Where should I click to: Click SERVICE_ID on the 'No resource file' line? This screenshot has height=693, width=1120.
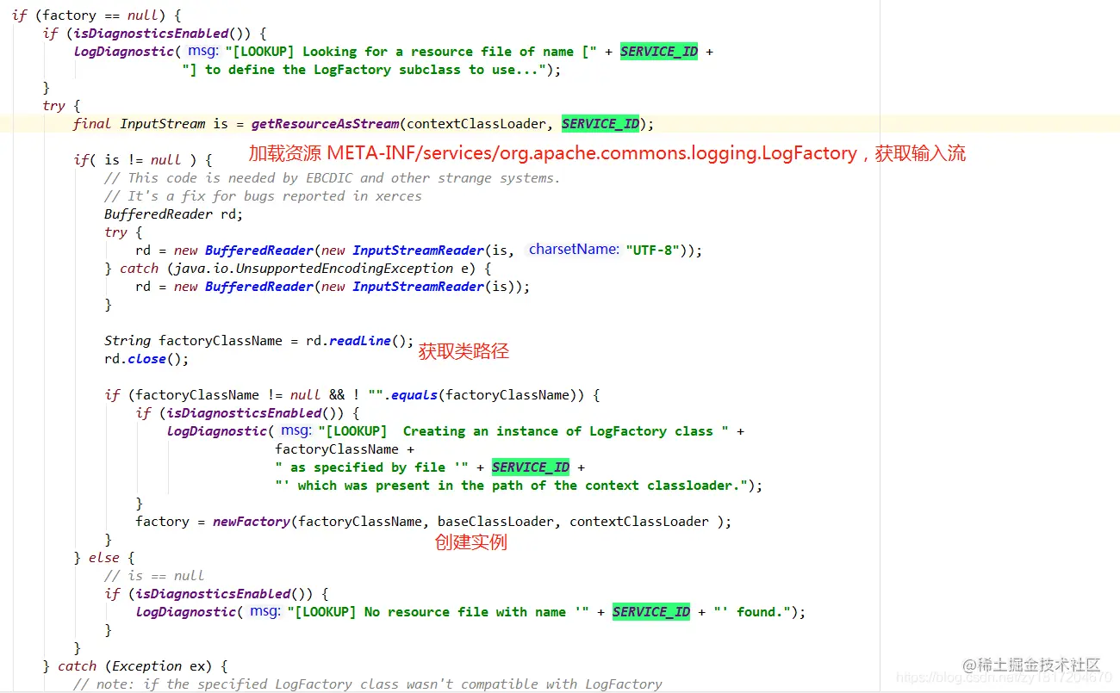tap(651, 612)
